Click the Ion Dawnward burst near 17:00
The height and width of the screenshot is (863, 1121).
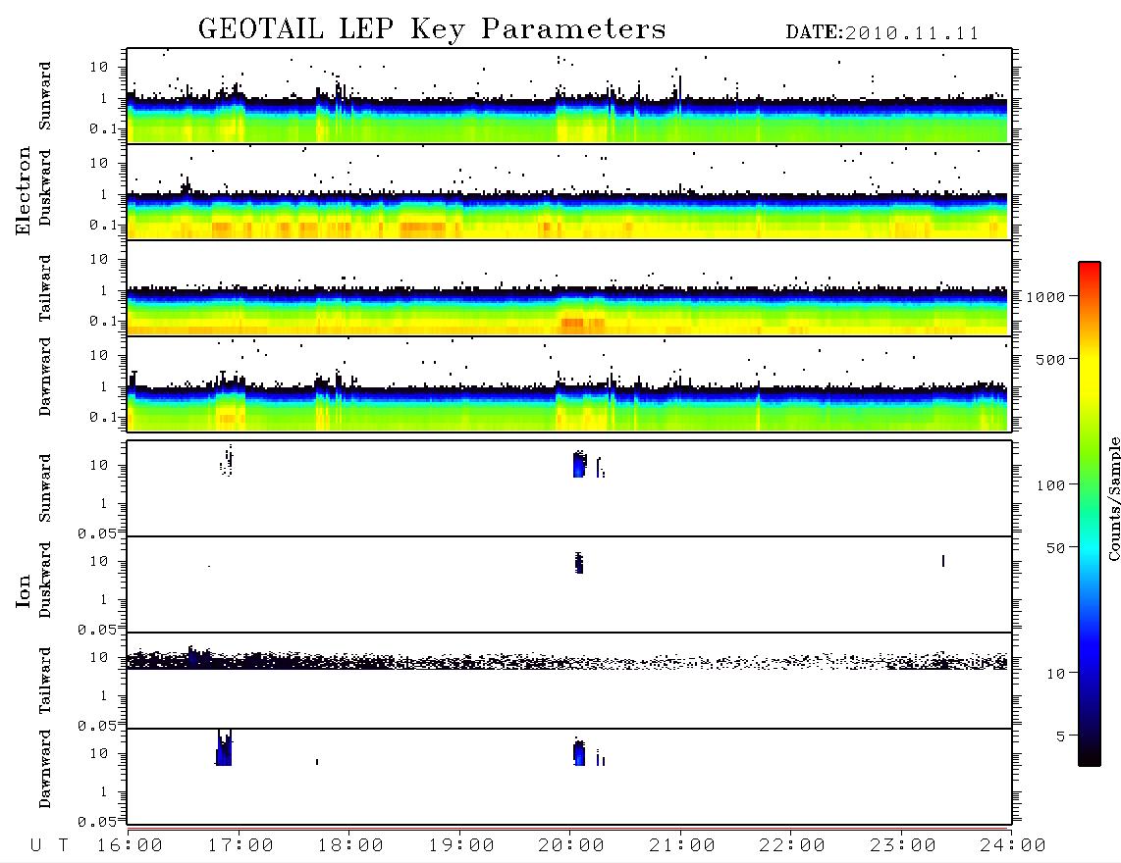tap(224, 747)
